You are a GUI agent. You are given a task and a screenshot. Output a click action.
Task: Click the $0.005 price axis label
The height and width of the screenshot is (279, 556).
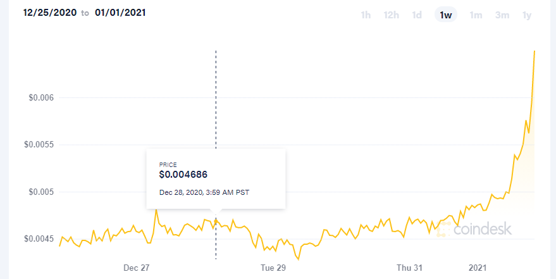pos(40,192)
